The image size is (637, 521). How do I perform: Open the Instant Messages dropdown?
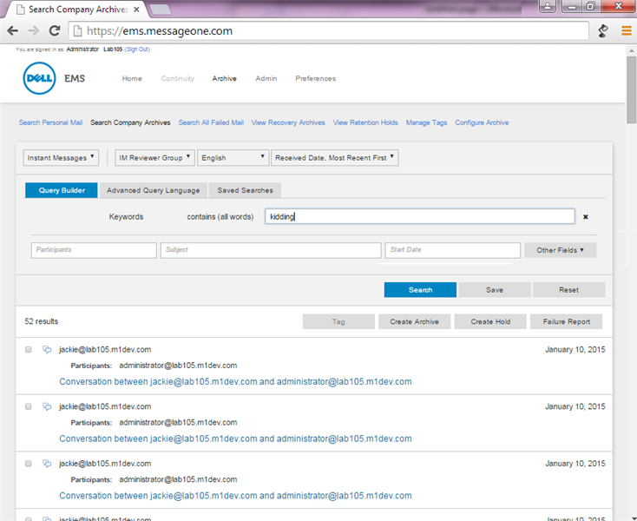(61, 158)
